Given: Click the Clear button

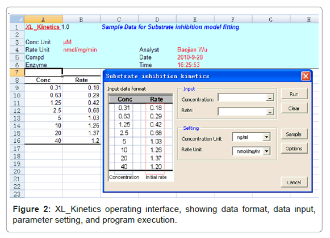Looking at the screenshot, I should (x=294, y=108).
